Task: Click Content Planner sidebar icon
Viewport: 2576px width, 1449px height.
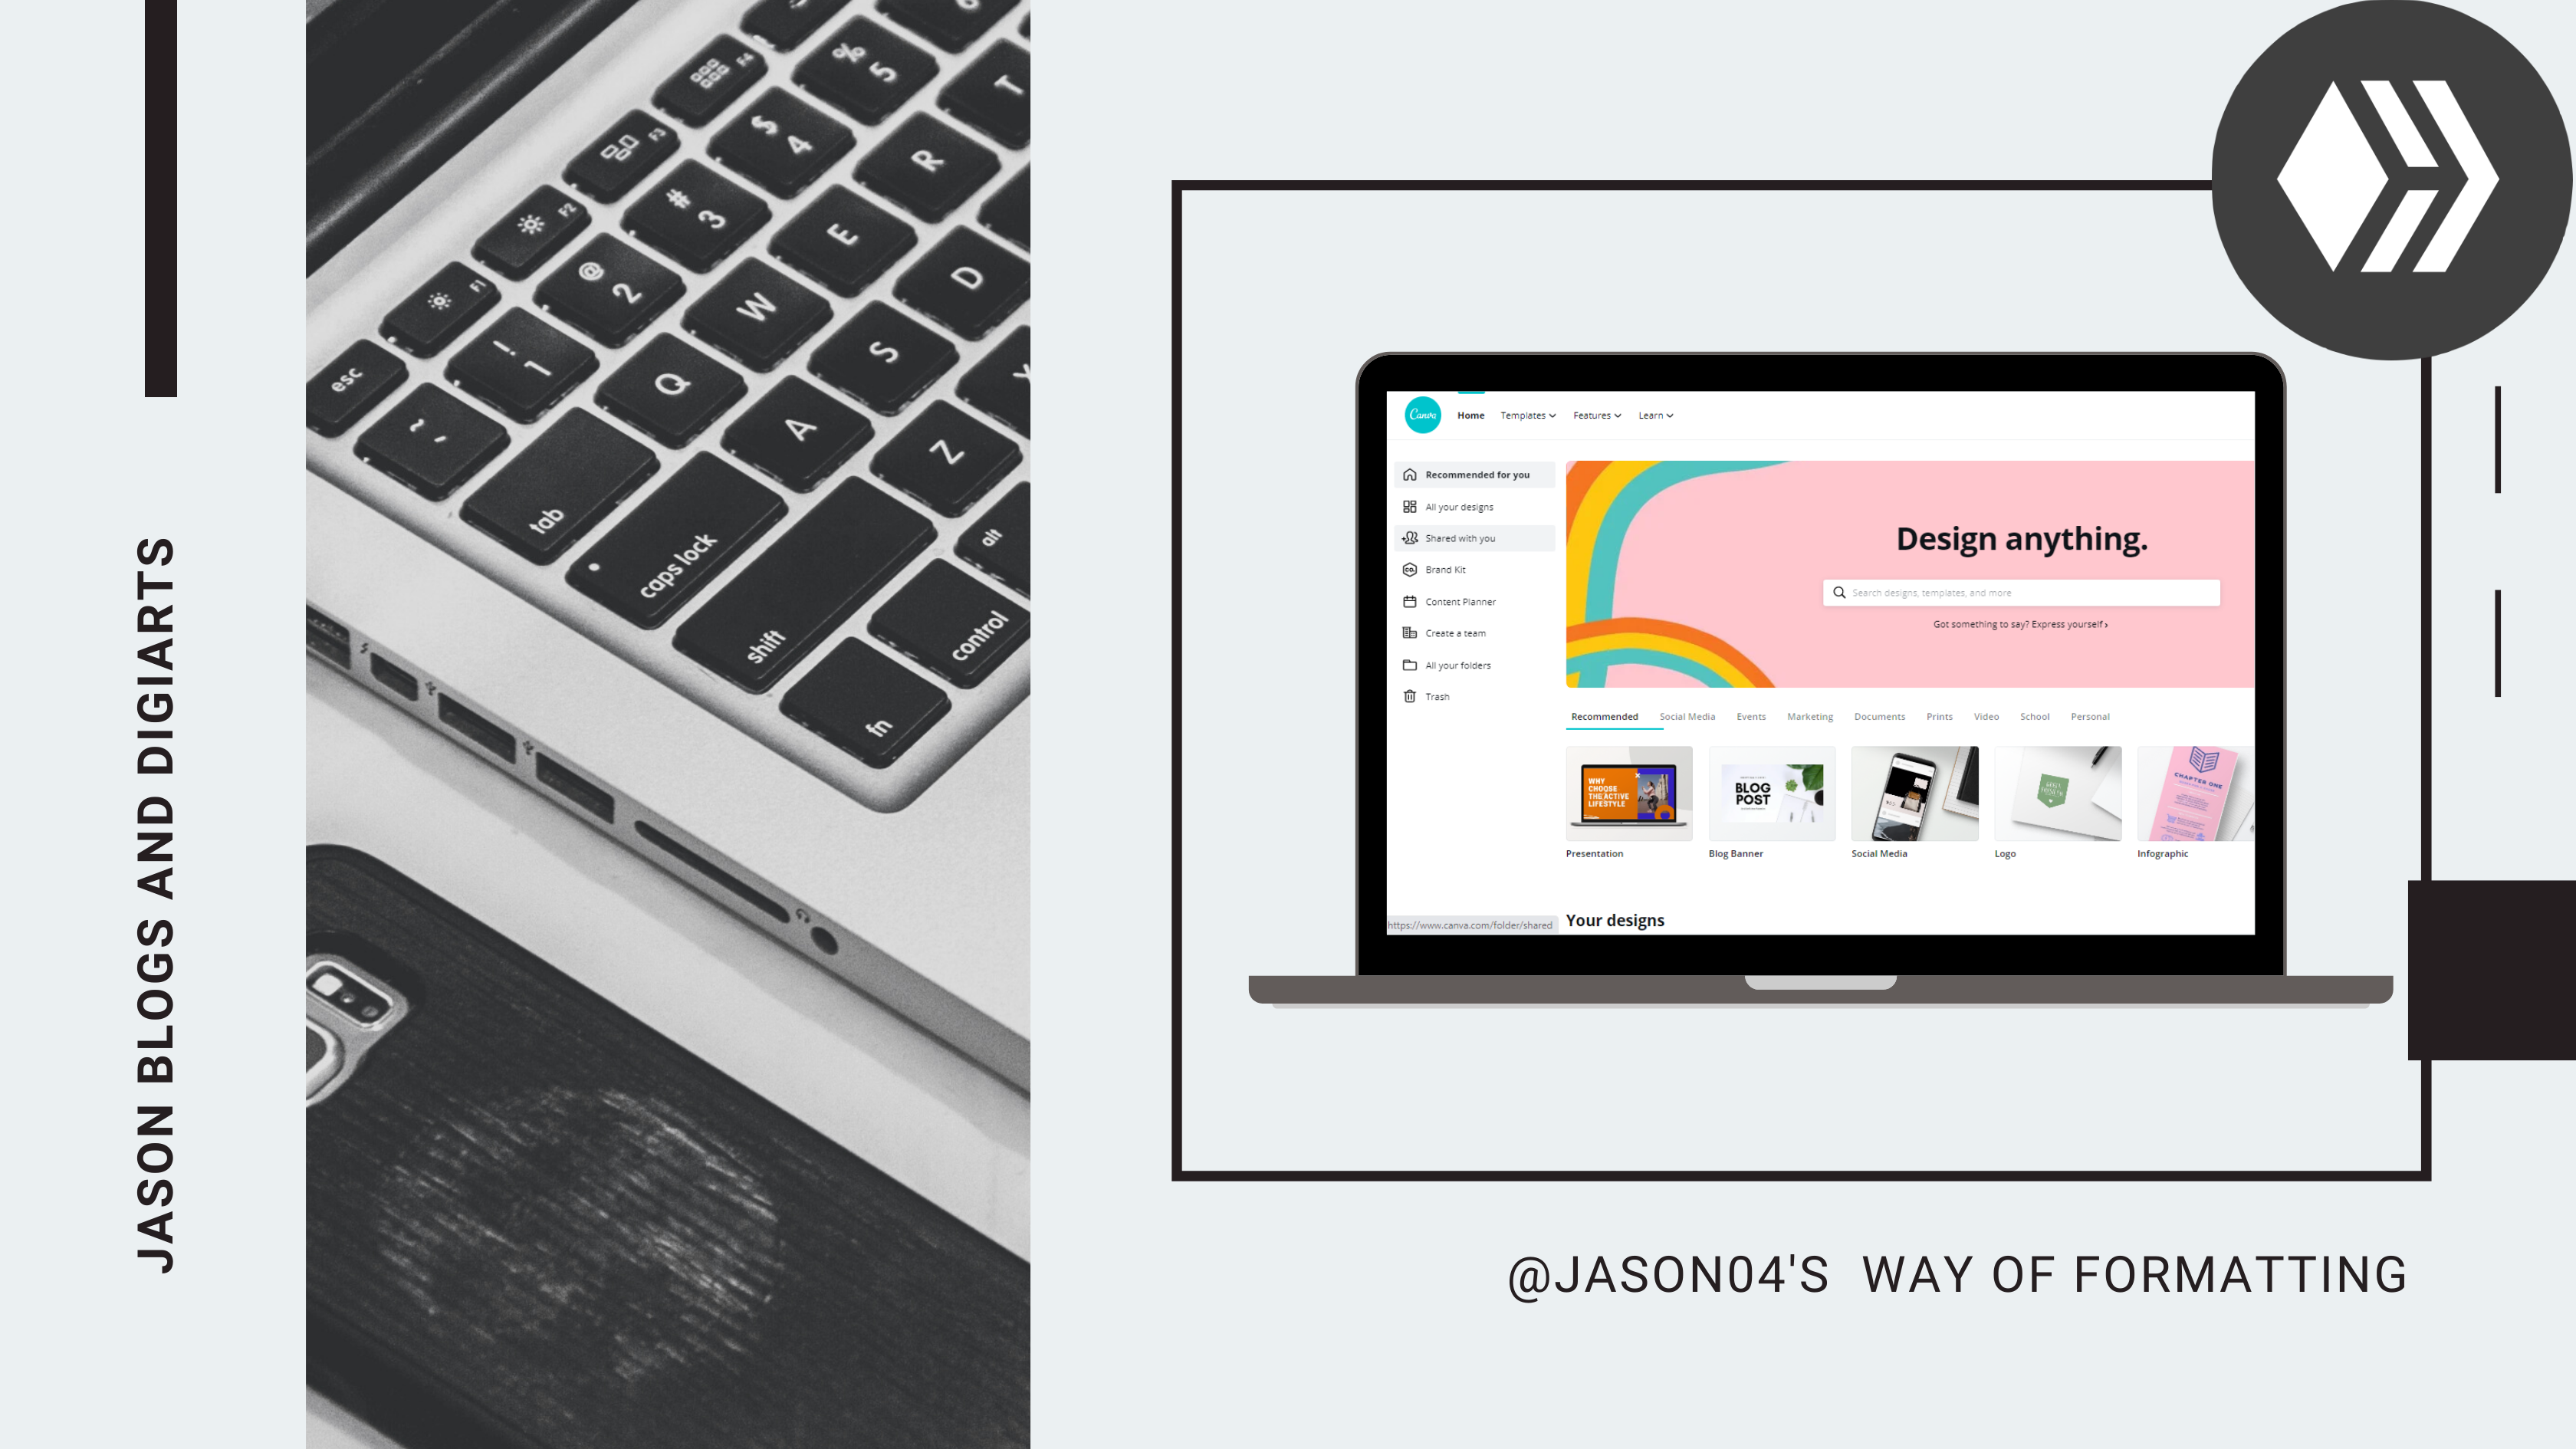Action: point(1410,602)
